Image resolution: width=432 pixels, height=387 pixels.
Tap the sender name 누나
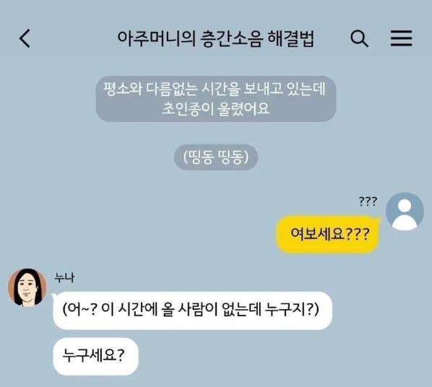(64, 277)
